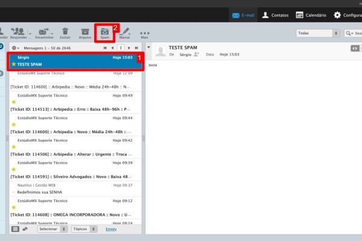This screenshot has height=241, width=362.
Task: Toggle star on the Hoje 09:12 message
Action: point(14,207)
